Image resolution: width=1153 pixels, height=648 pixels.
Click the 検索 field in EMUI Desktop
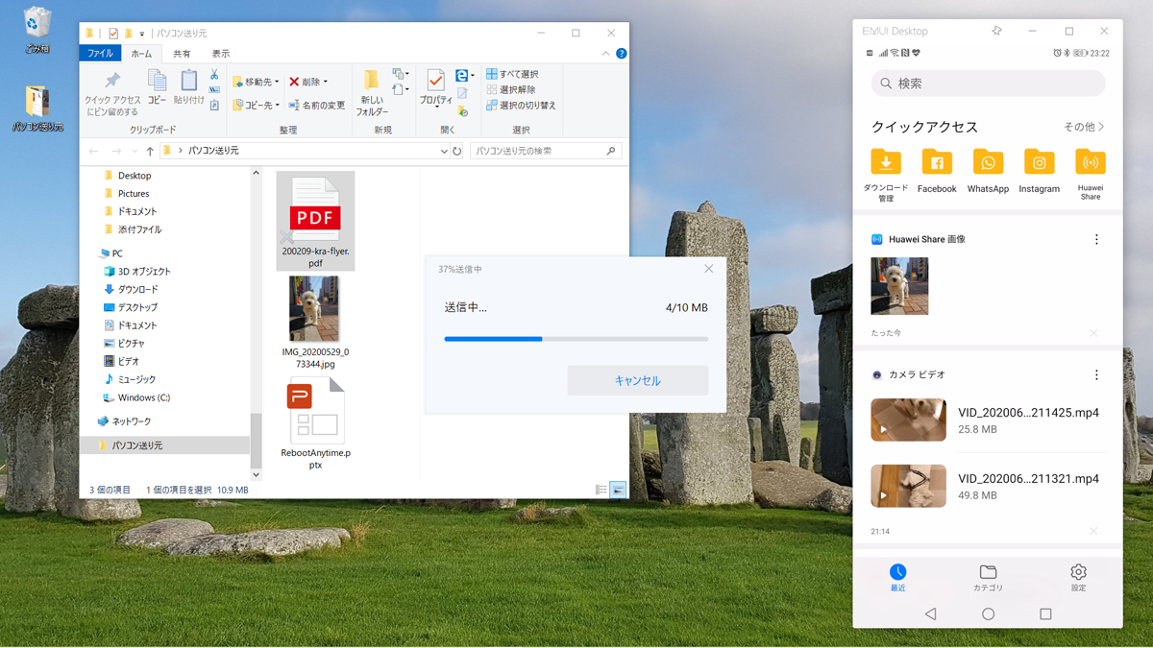(988, 84)
